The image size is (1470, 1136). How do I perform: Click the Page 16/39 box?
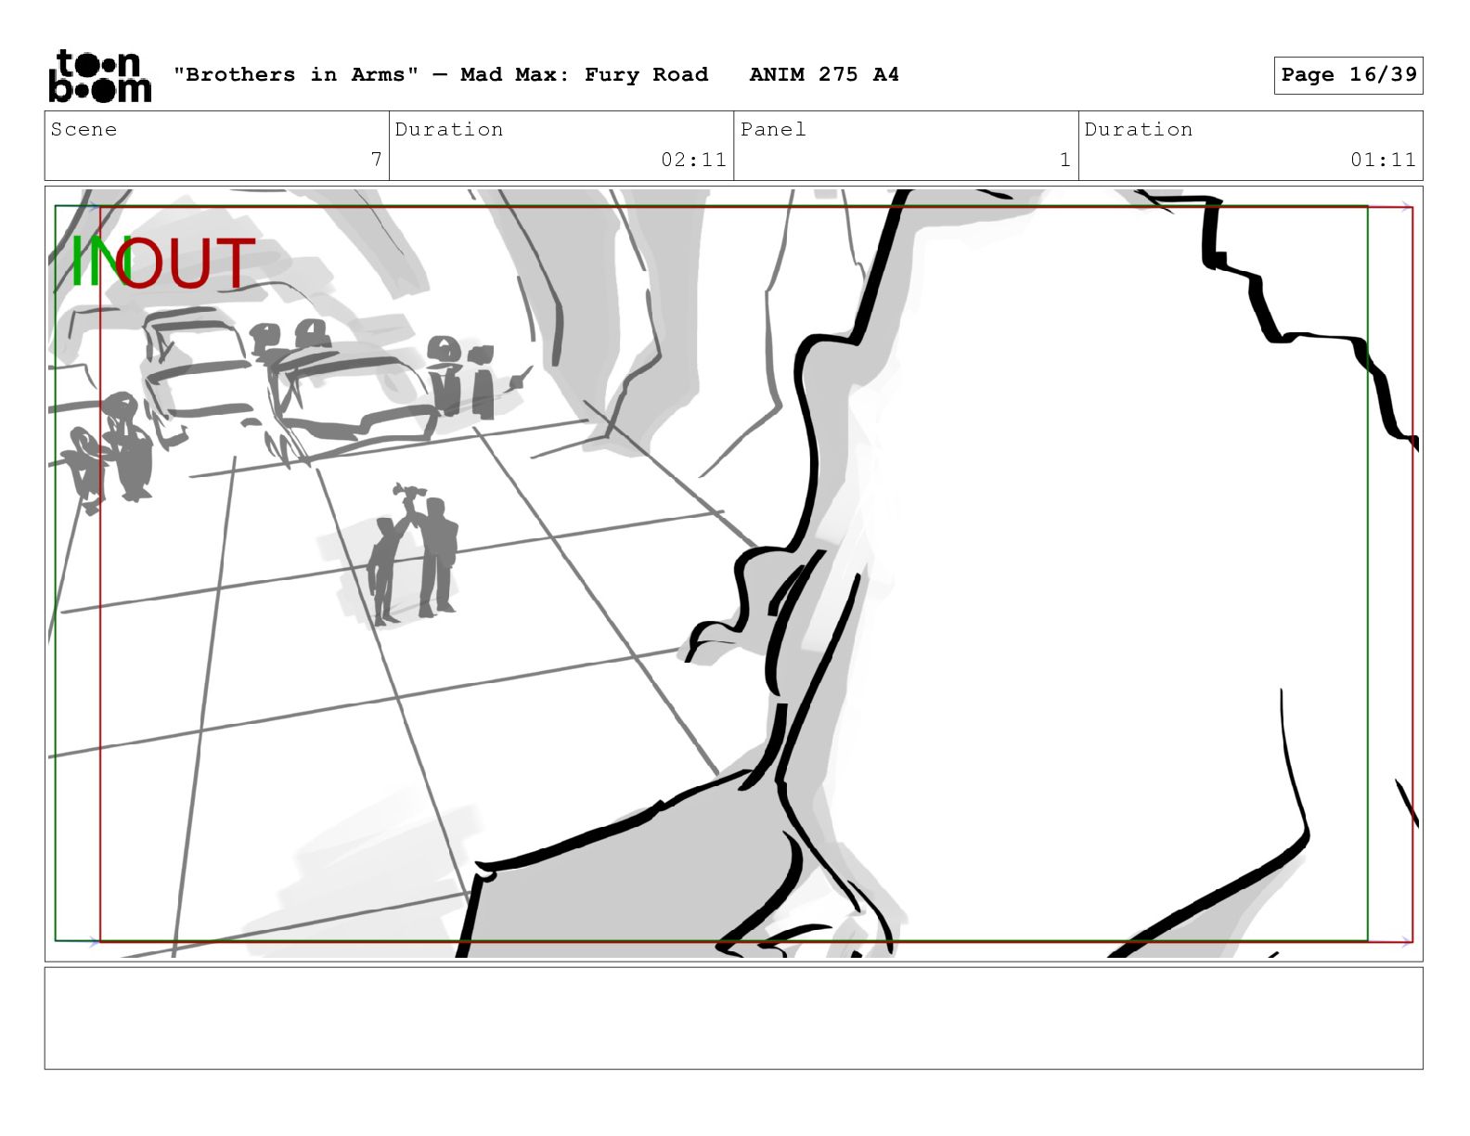tap(1348, 75)
